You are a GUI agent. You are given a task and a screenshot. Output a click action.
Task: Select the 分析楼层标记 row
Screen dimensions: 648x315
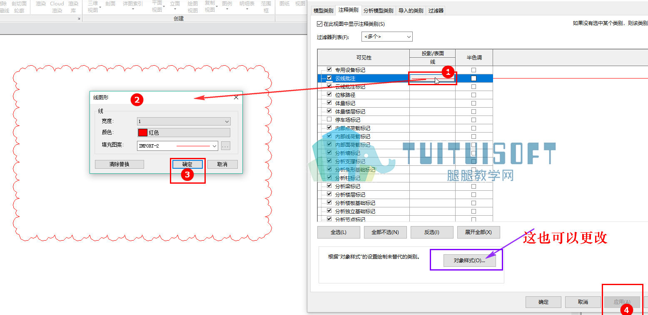405,194
